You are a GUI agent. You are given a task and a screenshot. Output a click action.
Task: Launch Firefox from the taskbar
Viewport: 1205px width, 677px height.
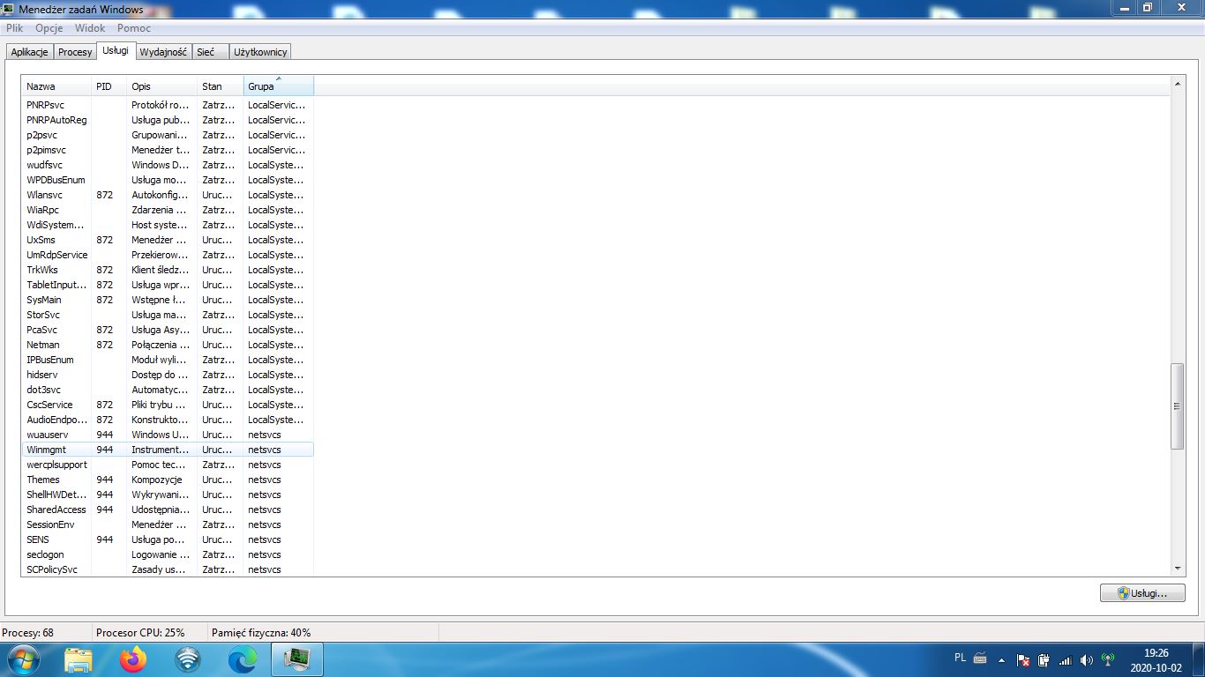(133, 658)
